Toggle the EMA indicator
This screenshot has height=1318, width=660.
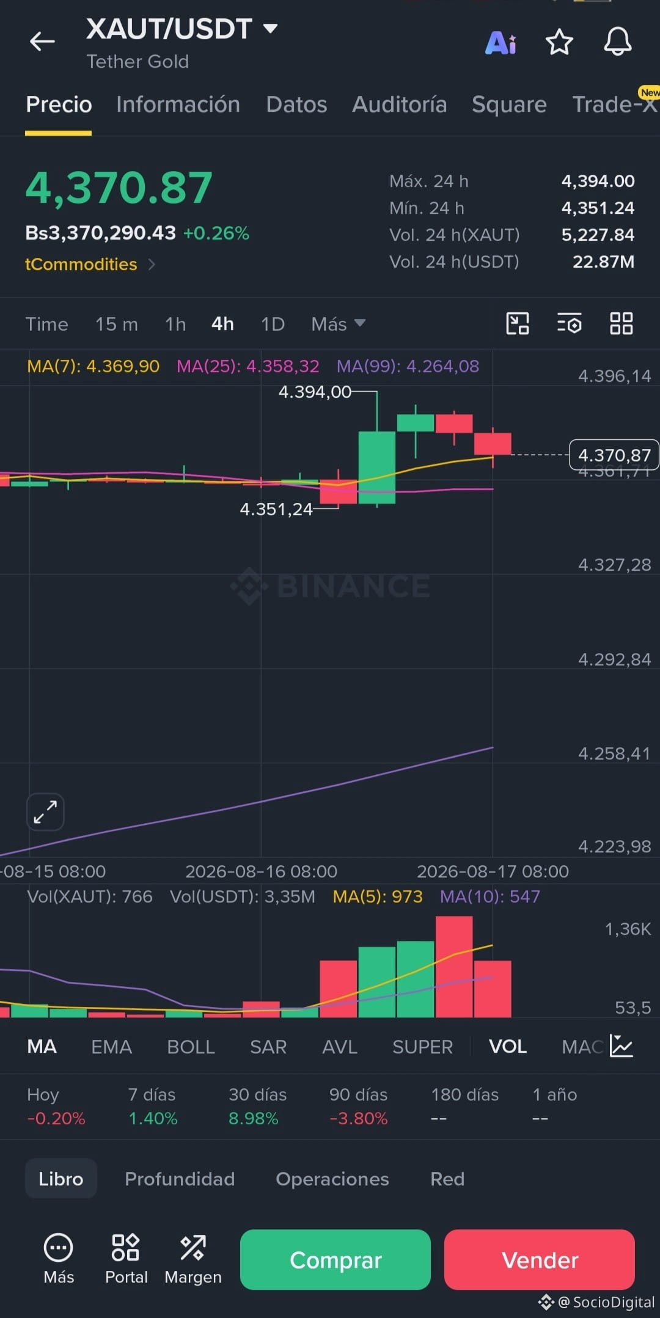click(111, 1047)
